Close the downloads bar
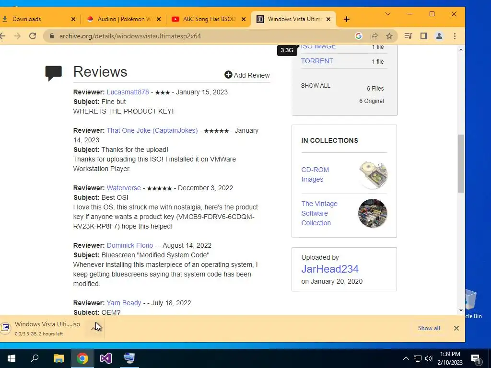Viewport: 491px width, 368px height. (x=456, y=328)
